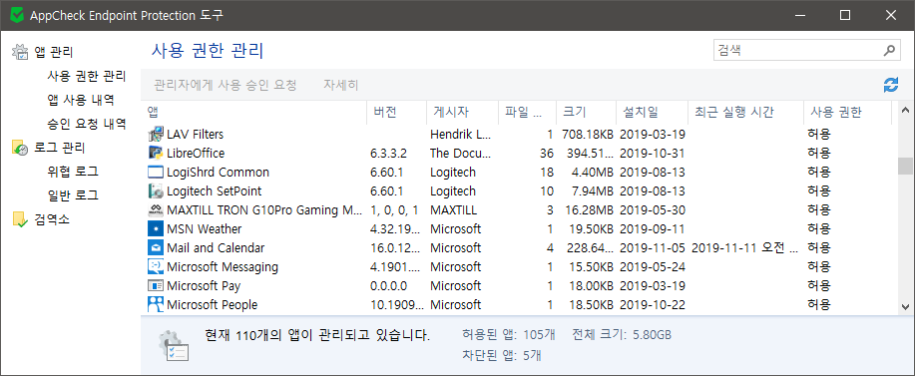This screenshot has height=376, width=915.
Task: Click the 로그 관리 folder icon
Action: 20,148
